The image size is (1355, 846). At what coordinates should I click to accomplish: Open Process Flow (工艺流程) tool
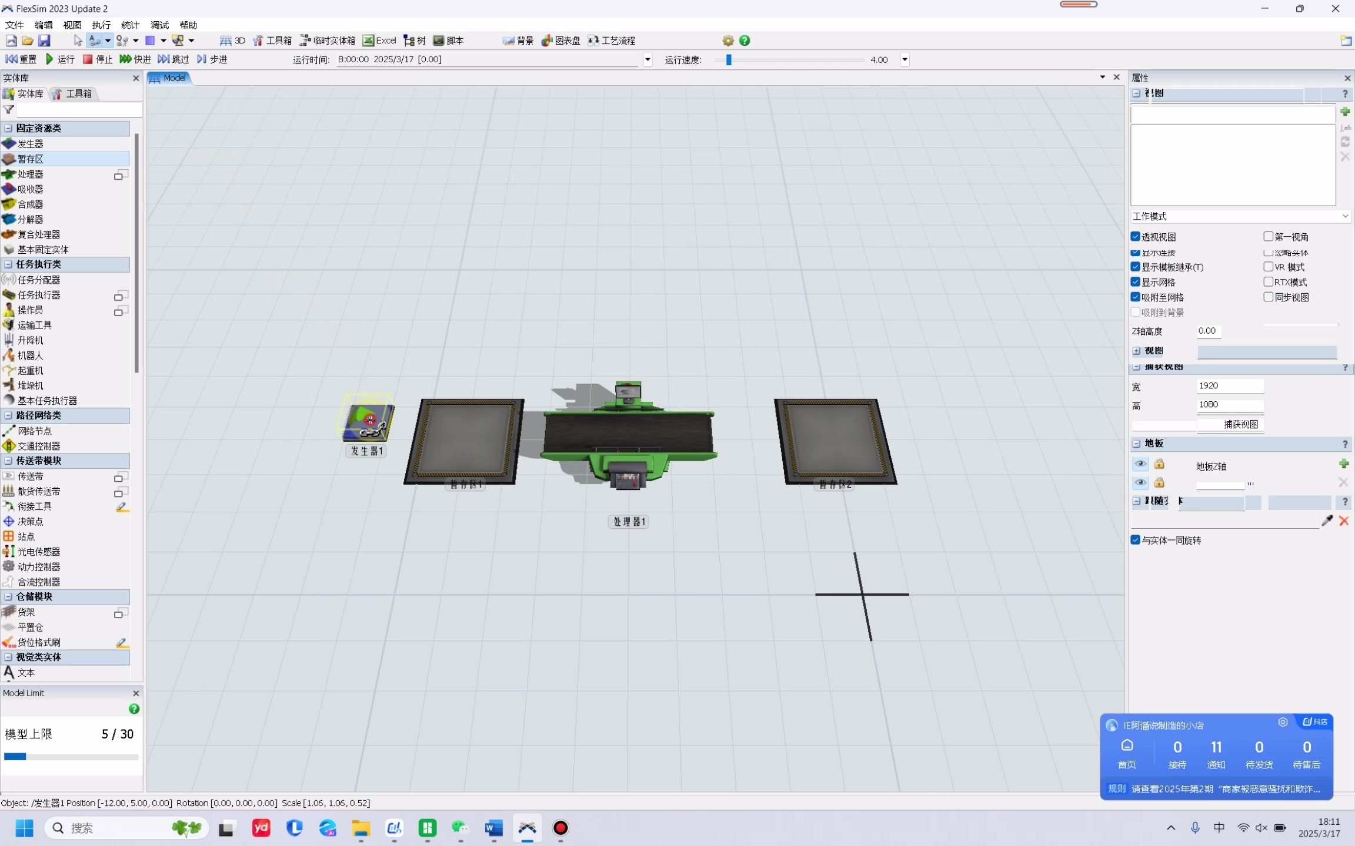[611, 41]
